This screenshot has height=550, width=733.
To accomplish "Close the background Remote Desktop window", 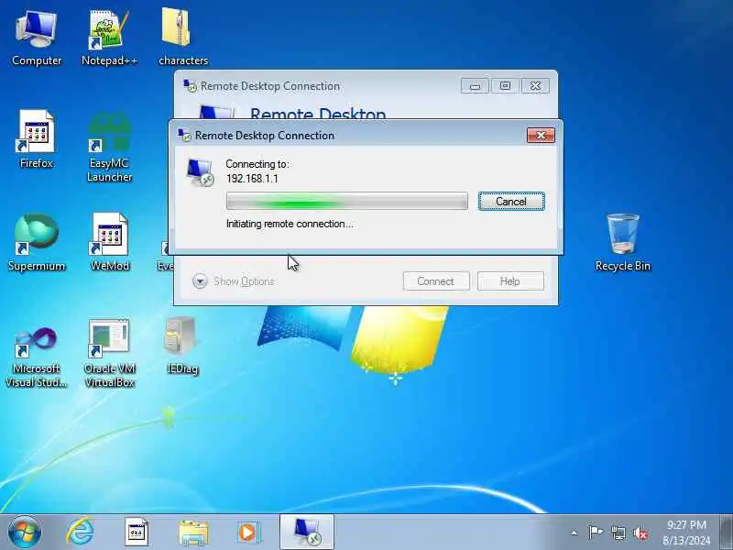I will [x=536, y=86].
